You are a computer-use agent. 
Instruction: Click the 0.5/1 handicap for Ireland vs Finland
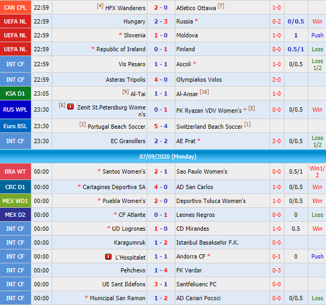tap(296, 49)
